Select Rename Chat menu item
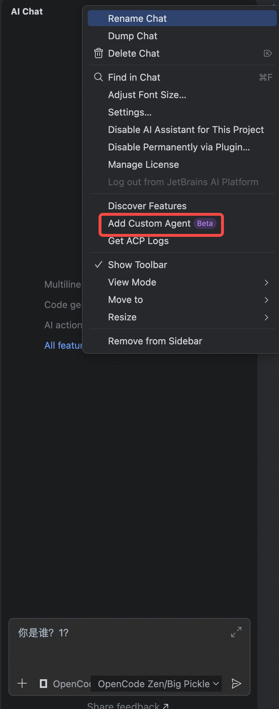279x709 pixels. [x=137, y=18]
